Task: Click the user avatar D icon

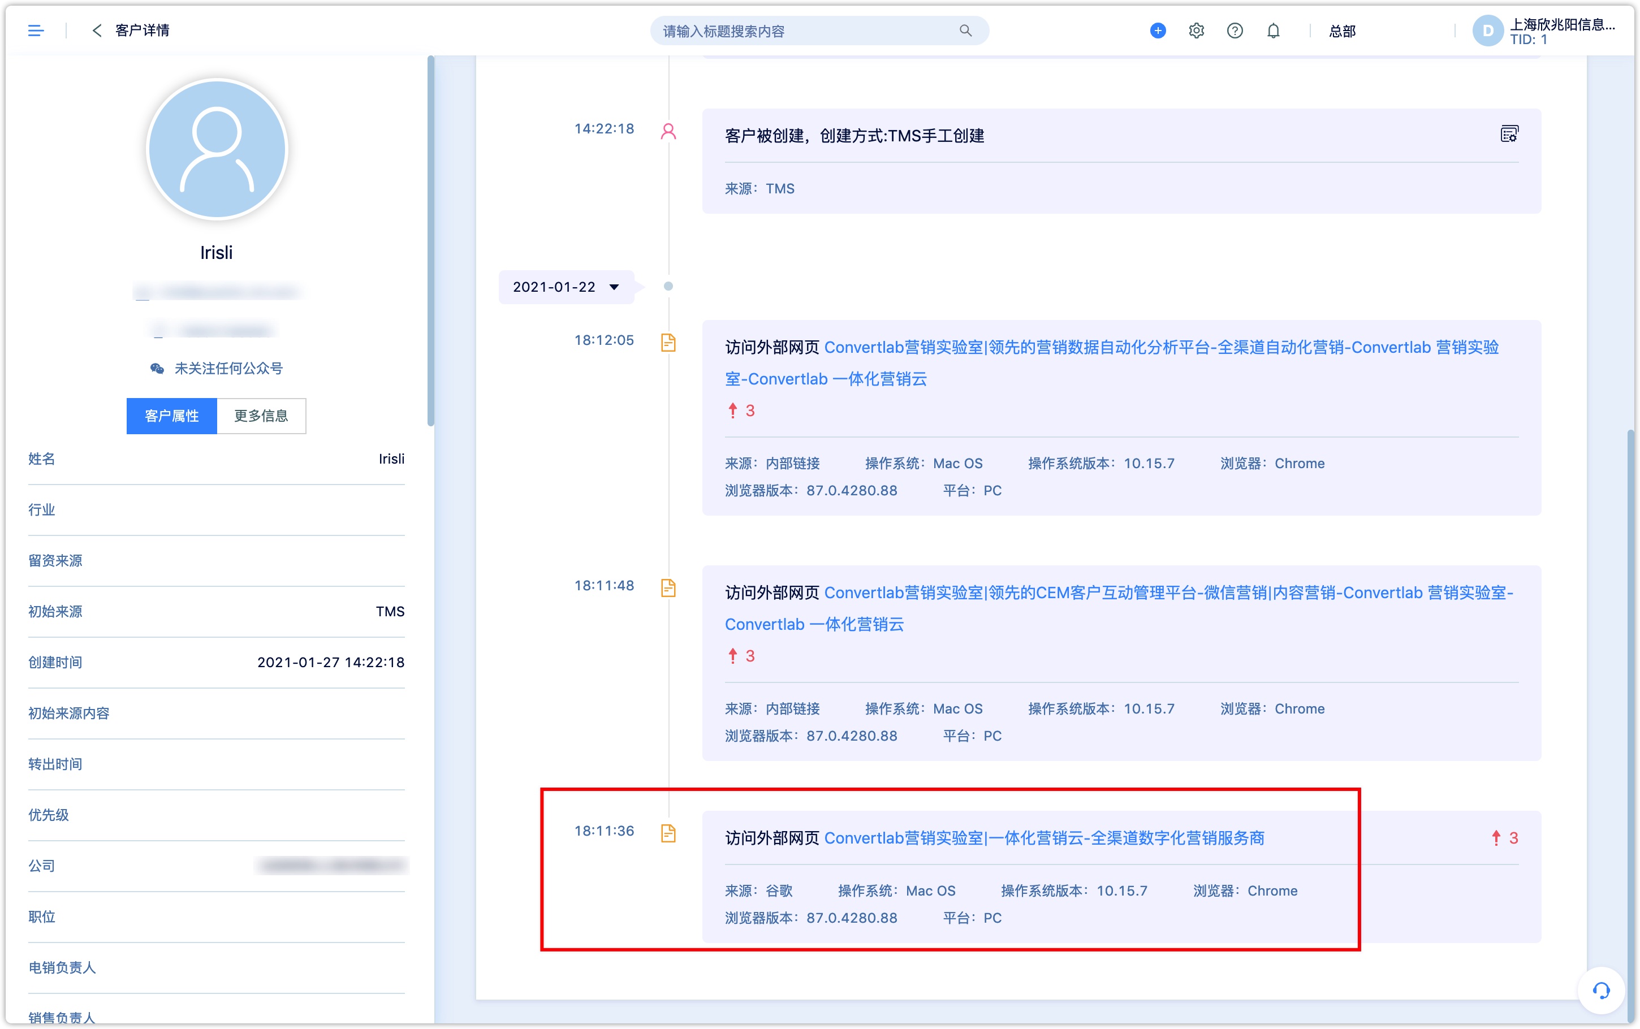Action: tap(1487, 31)
